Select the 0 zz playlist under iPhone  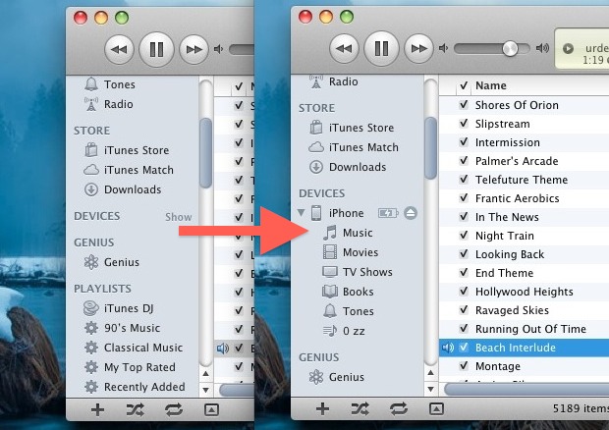(344, 331)
